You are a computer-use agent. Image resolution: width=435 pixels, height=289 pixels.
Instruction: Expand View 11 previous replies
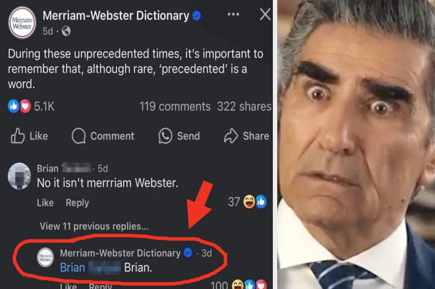94,226
